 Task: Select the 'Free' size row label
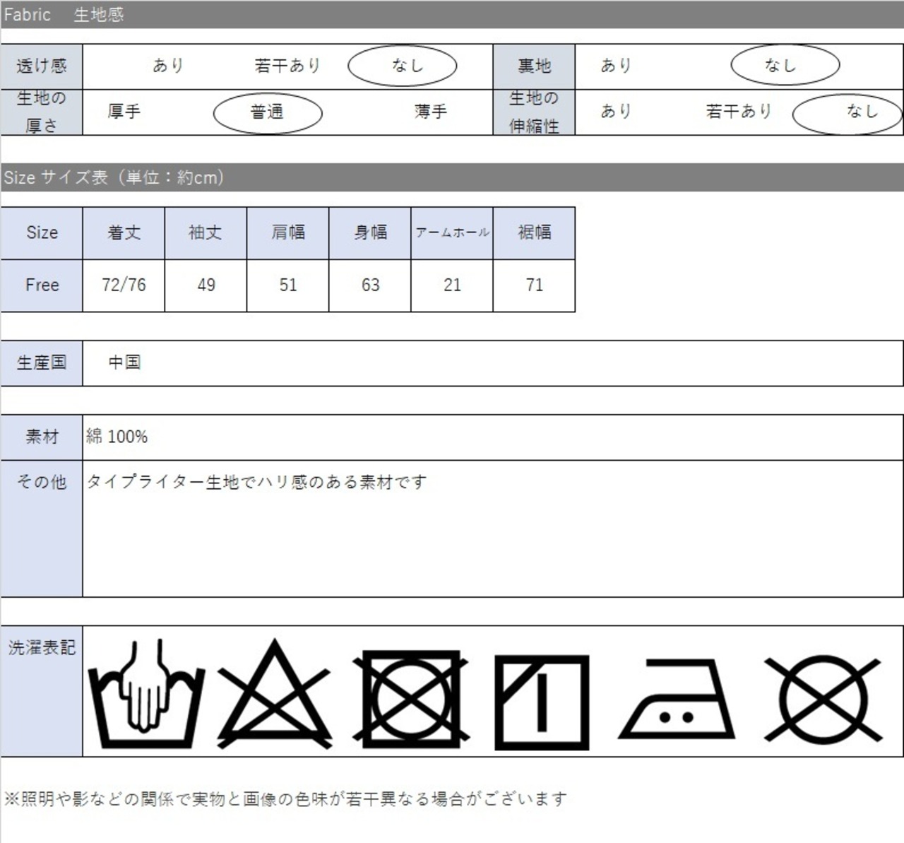coord(42,285)
